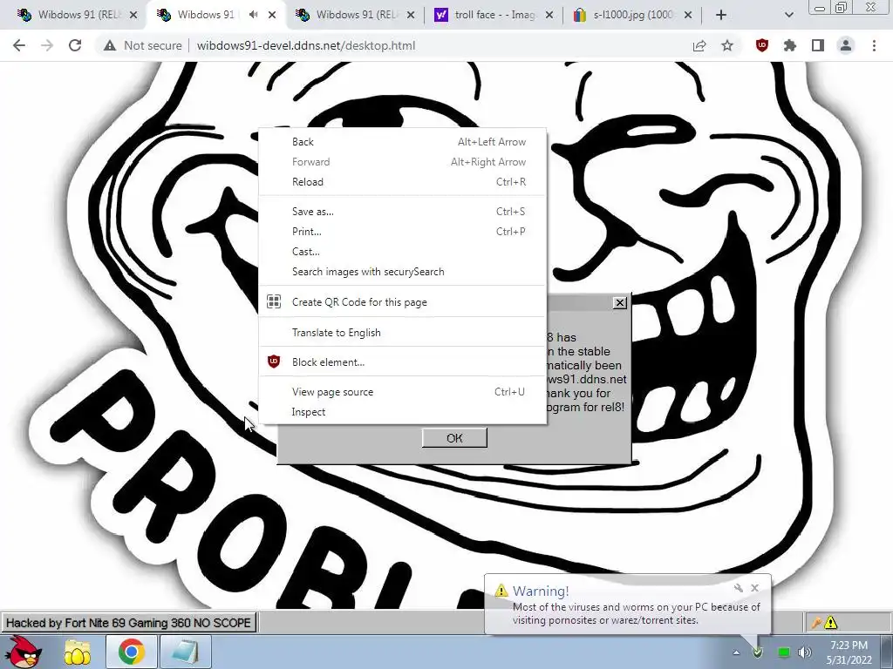Screen dimensions: 893x669
Task: Click the green shield tray icon
Action: (758, 652)
